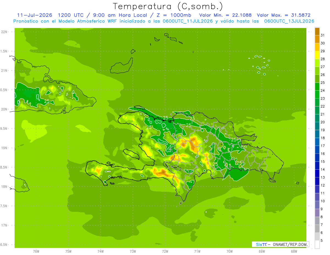Click legend value "28" on the color scale
This screenshot has width=330, height=255.
pyautogui.click(x=323, y=59)
